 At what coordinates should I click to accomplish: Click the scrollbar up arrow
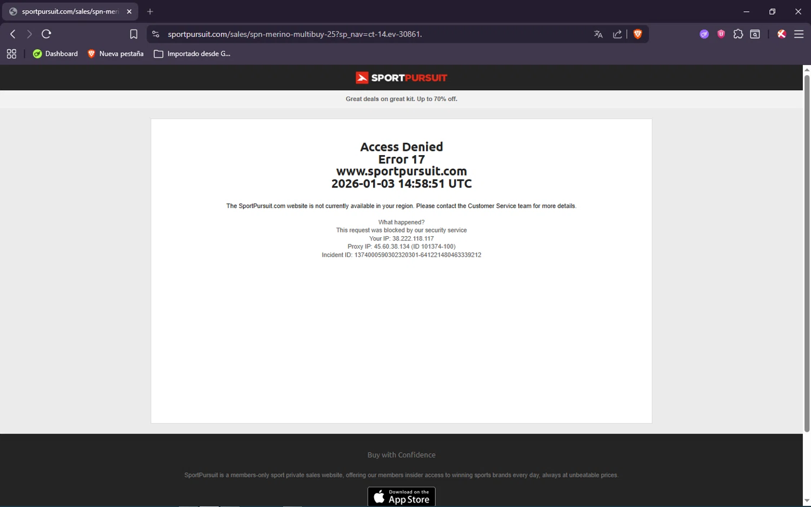[807, 69]
